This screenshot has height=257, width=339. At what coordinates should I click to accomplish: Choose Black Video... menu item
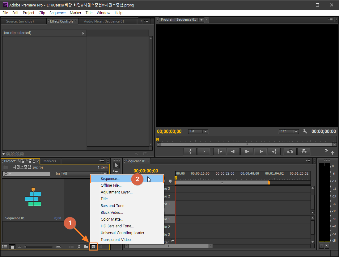(127, 213)
